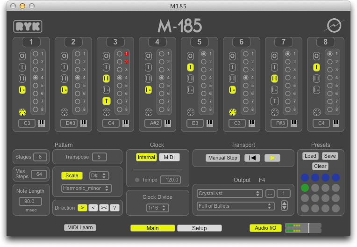Click stage 2 MIDI connector icon
357x247 pixels.
point(64,112)
